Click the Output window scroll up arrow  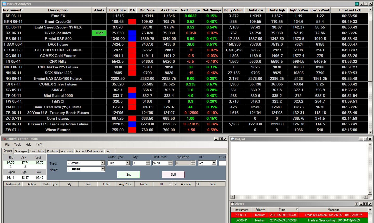point(370,145)
